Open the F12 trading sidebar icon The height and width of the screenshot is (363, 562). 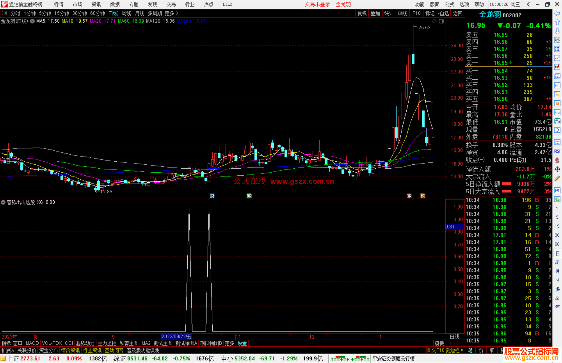tap(557, 112)
